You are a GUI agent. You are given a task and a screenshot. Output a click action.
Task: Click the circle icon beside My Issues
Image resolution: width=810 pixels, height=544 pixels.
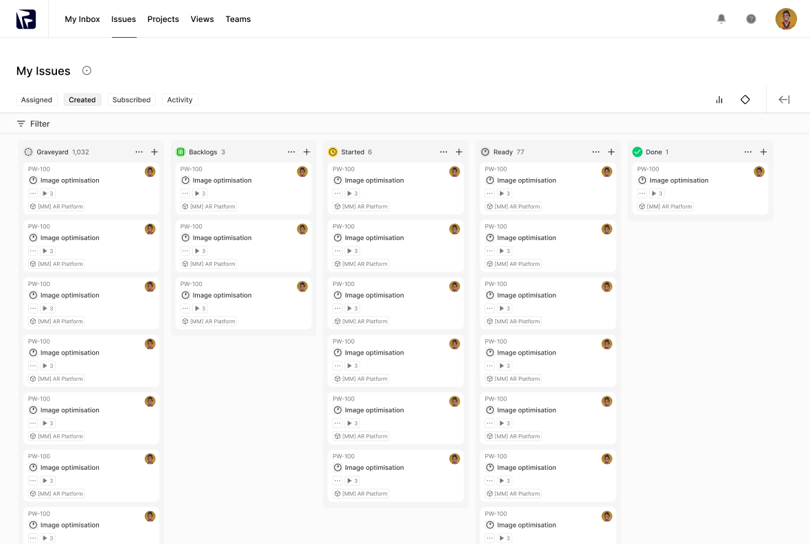coord(86,71)
